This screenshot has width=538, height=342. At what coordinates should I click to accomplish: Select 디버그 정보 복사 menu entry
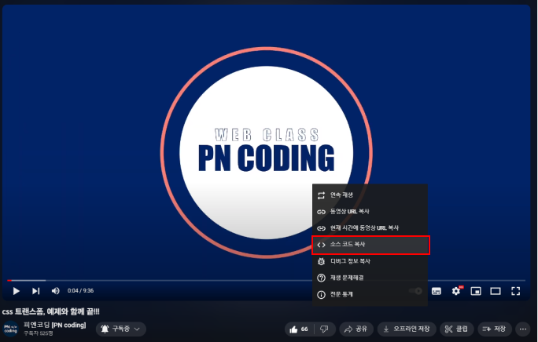coord(370,261)
